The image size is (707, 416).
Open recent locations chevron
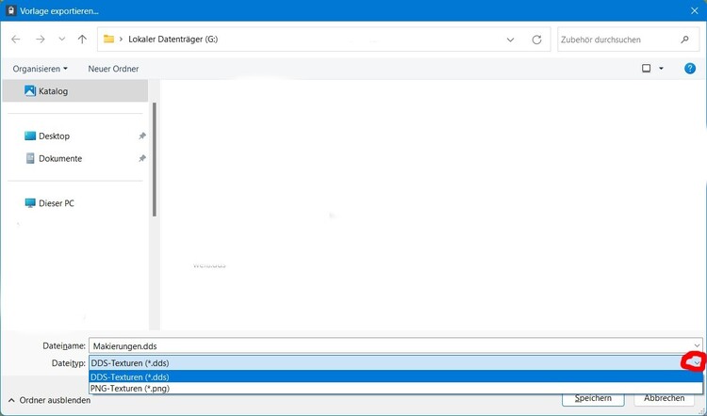click(x=62, y=40)
